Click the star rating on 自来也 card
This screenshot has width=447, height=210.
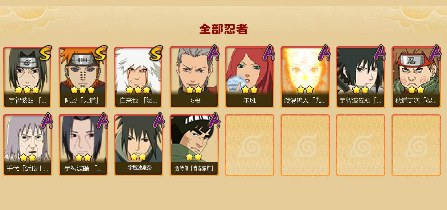coord(138,90)
